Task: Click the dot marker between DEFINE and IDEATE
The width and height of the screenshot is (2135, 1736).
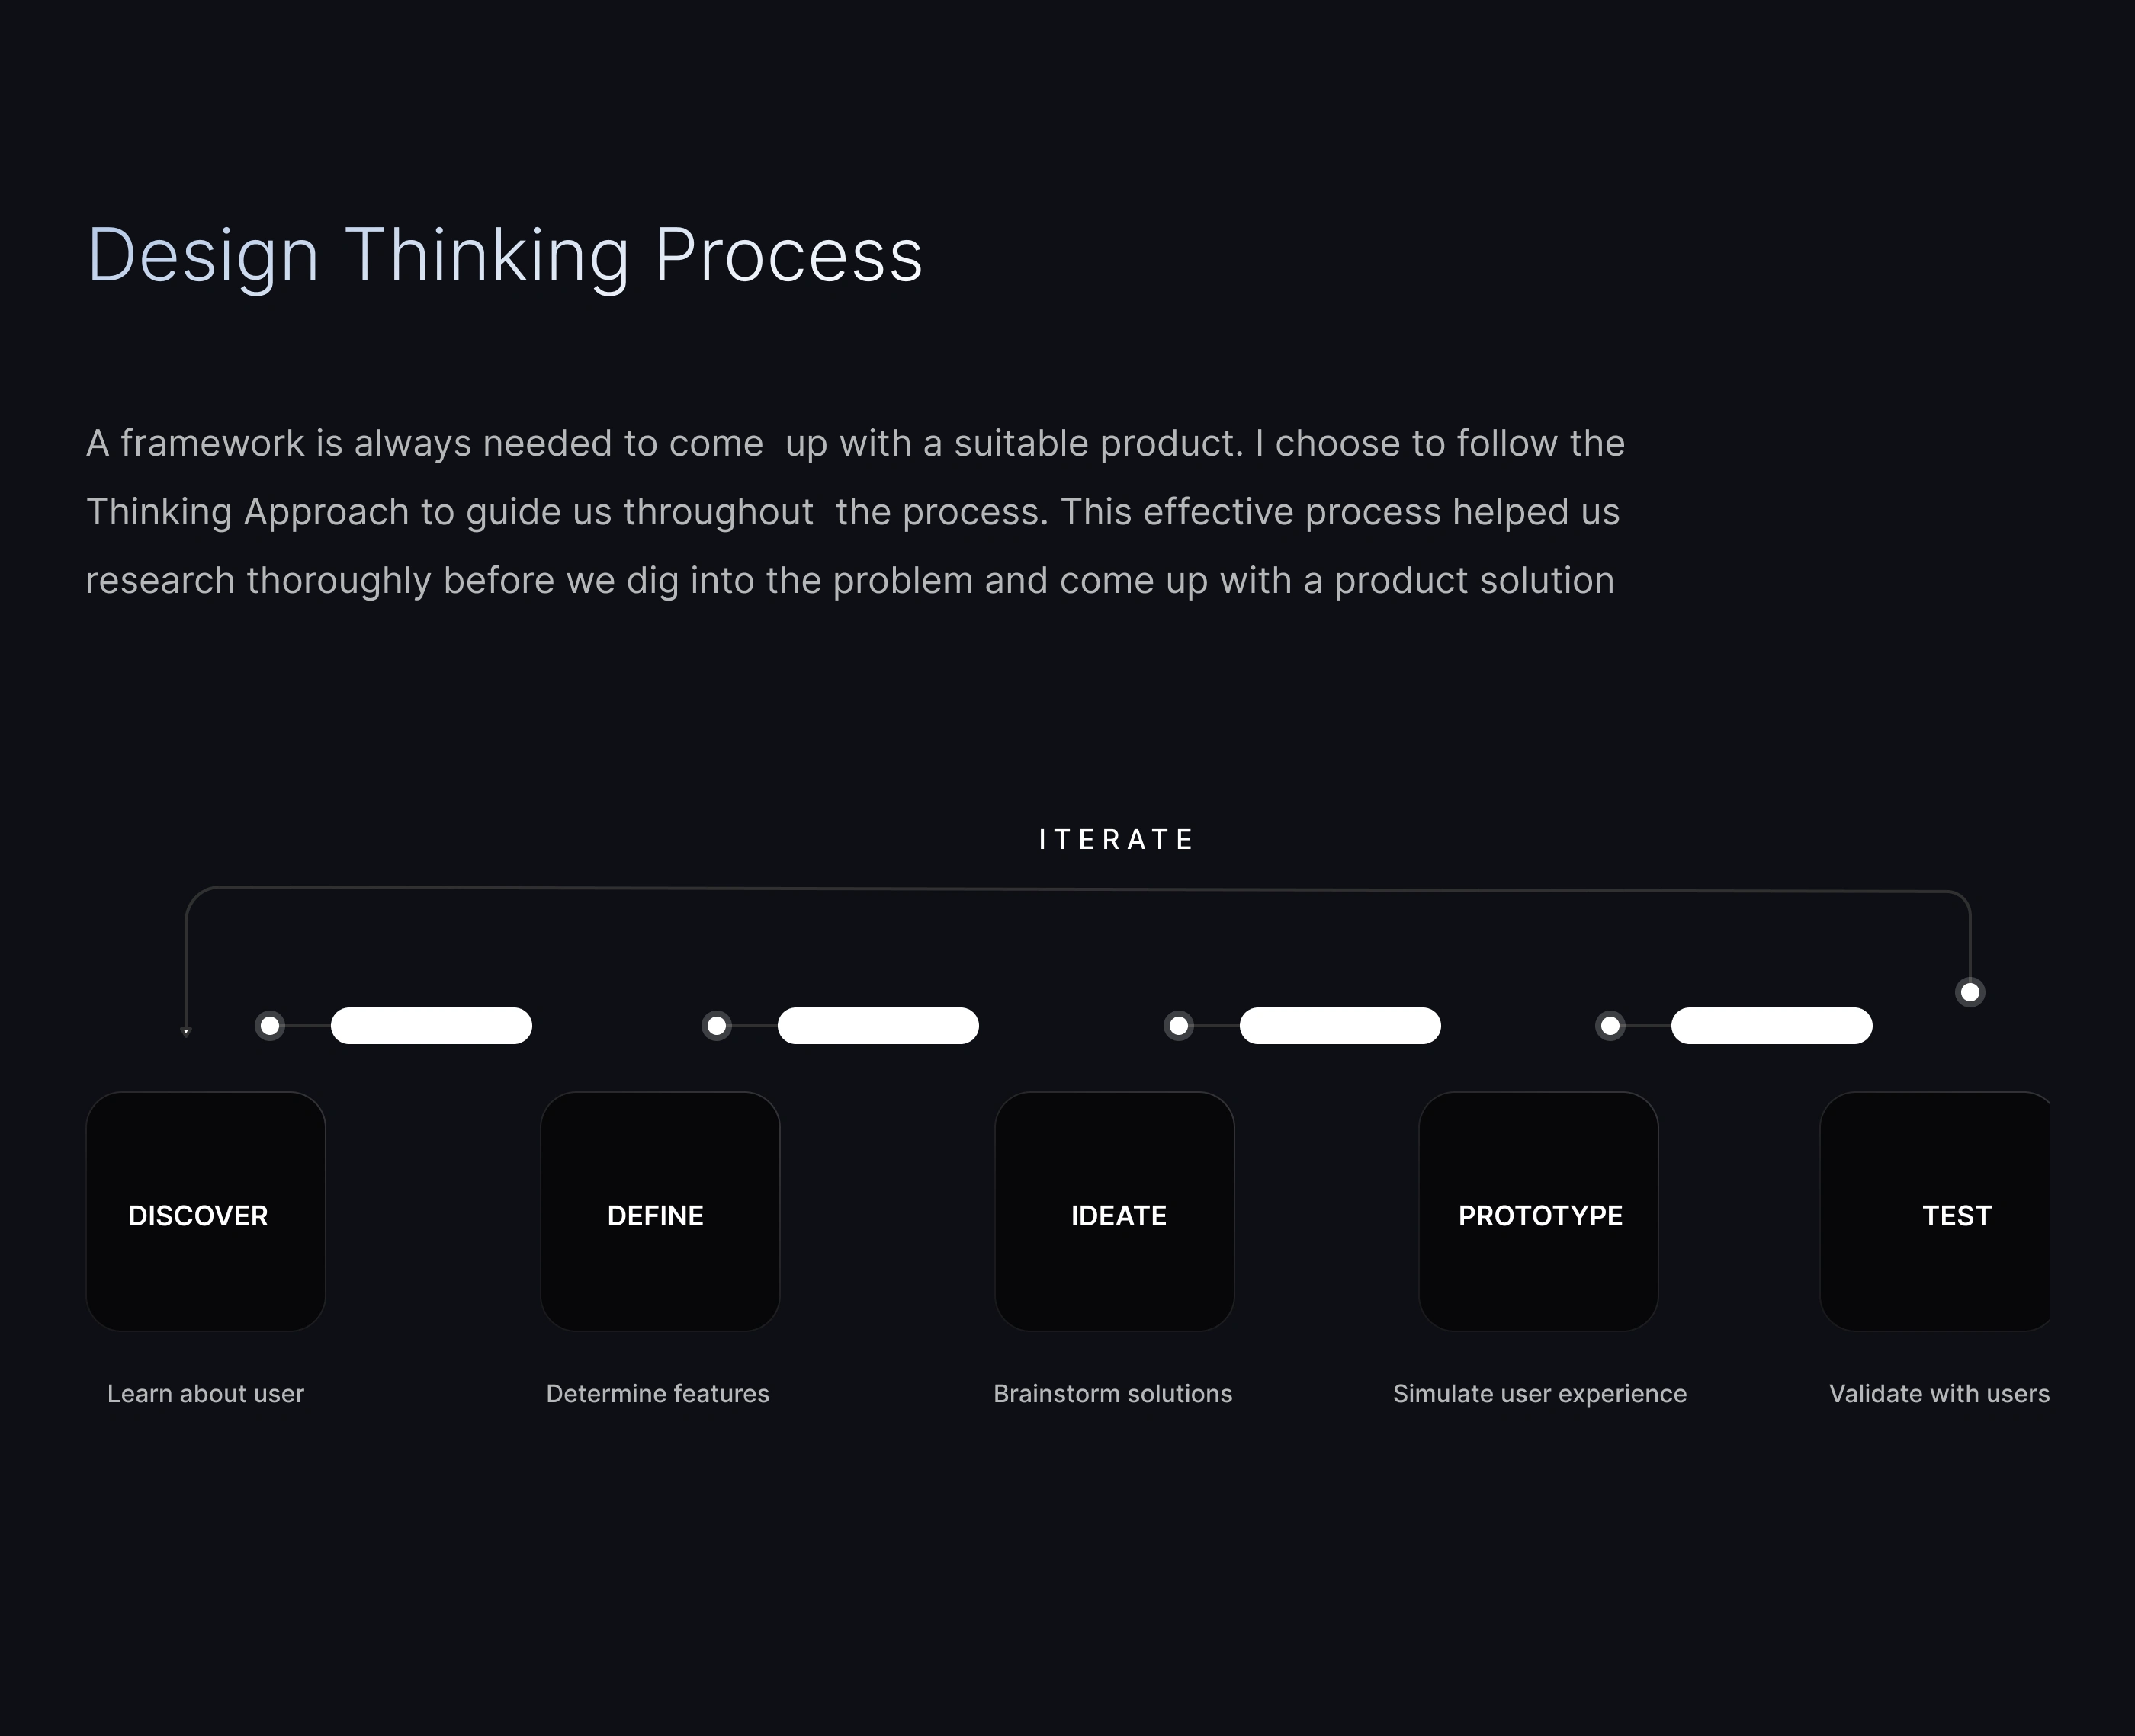Action: 716,1026
